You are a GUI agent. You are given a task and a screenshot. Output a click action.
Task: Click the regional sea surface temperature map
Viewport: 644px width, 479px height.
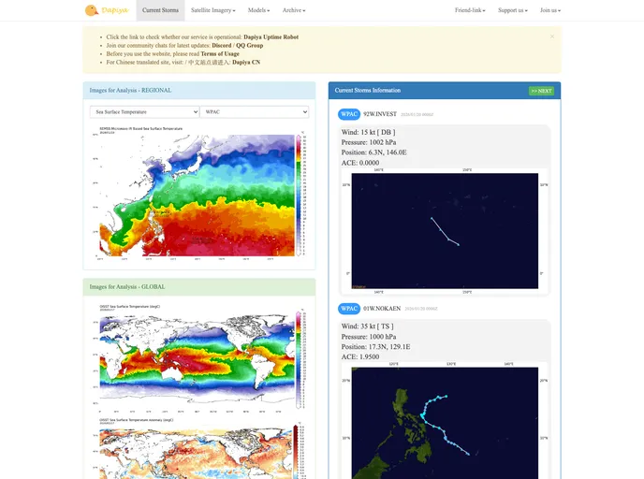[198, 195]
